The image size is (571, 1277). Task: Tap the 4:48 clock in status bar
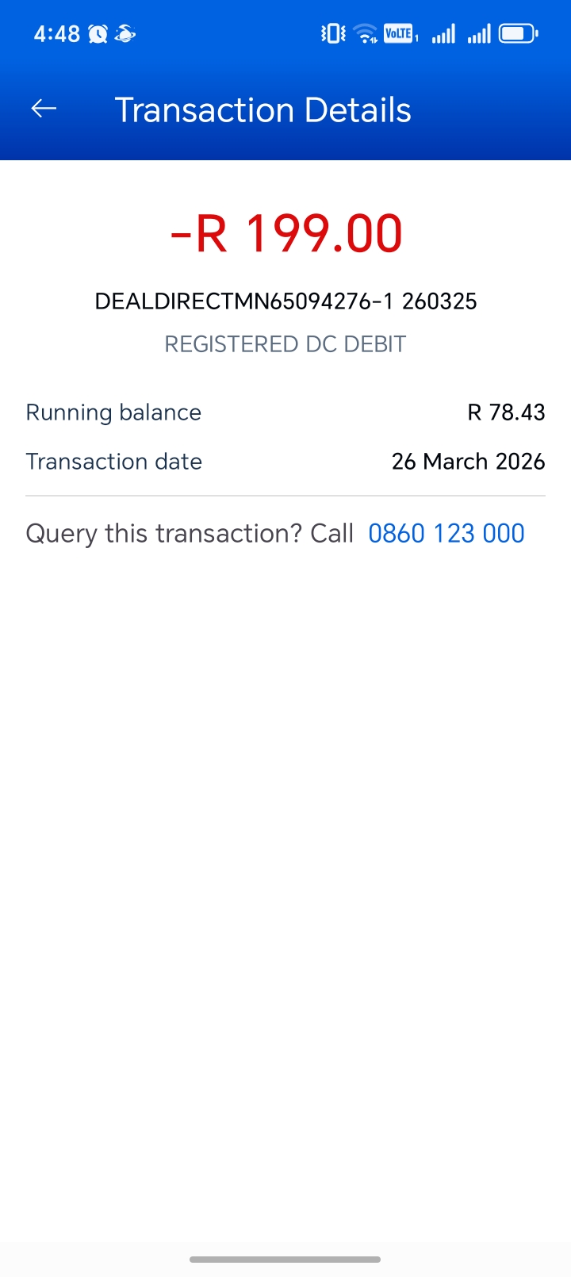point(56,33)
